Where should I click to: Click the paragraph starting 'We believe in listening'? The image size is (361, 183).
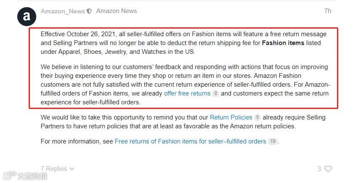(185, 85)
